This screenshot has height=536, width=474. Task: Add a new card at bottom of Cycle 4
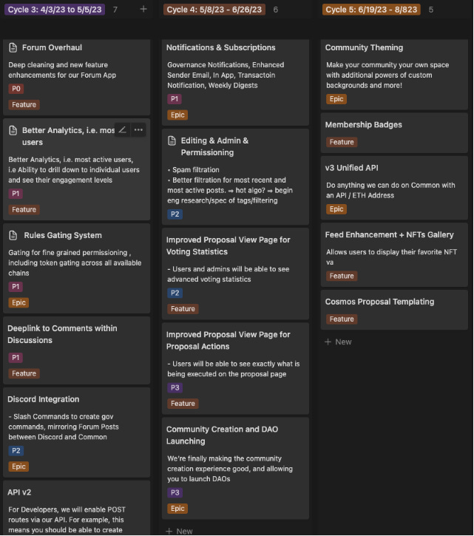(179, 531)
